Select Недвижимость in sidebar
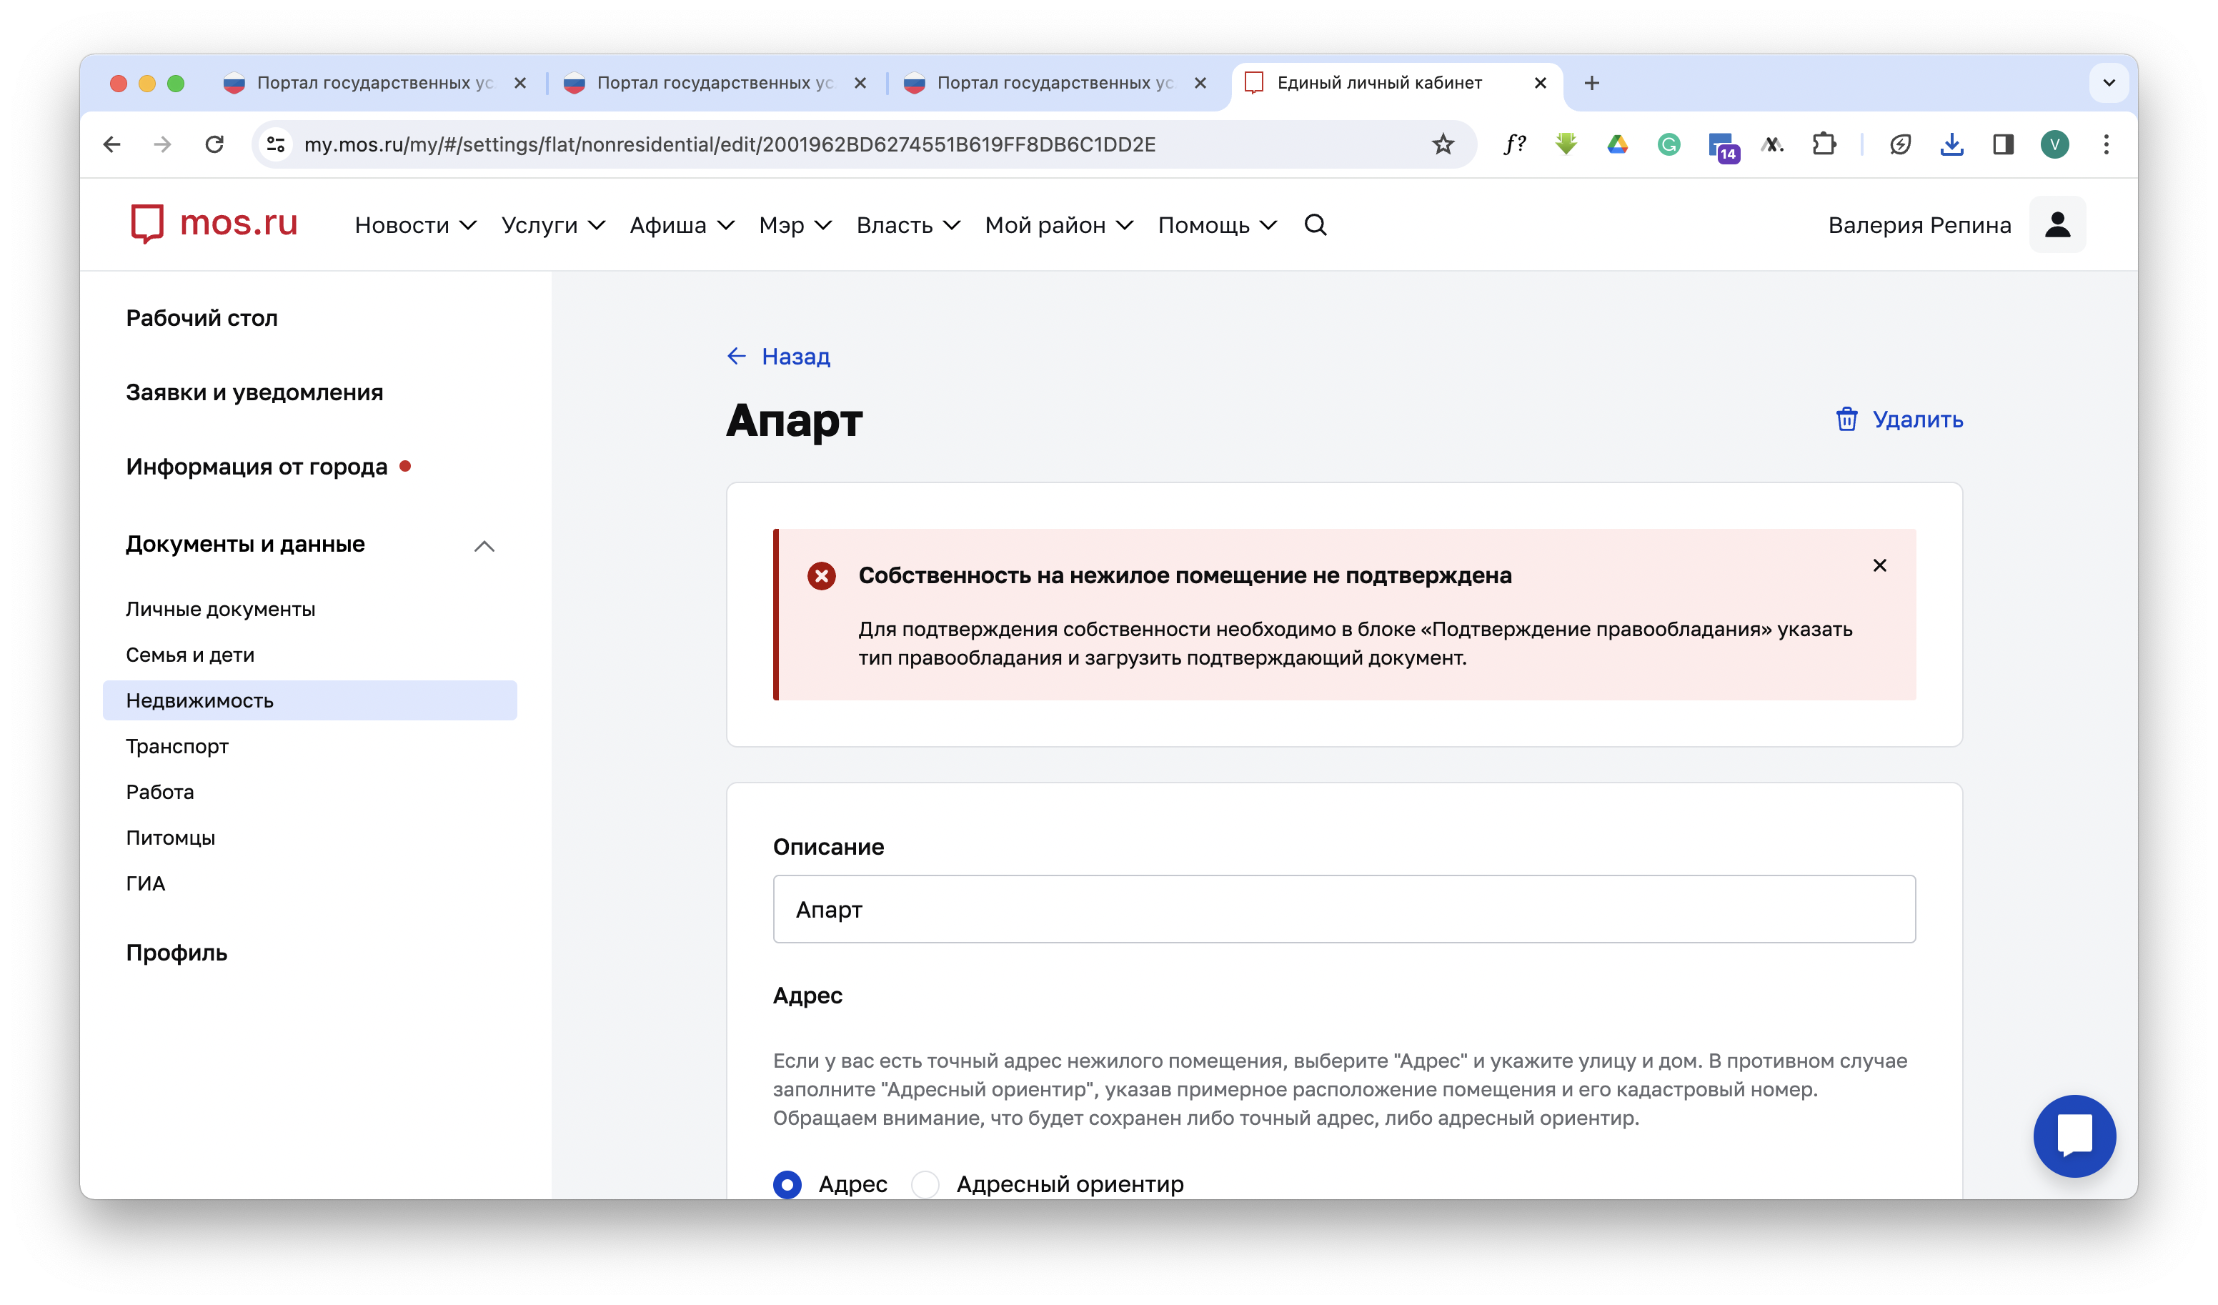Viewport: 2218px width, 1305px height. 310,700
